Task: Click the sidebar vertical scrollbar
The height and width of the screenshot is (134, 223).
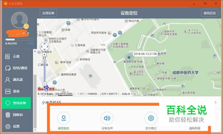Action: click(x=35, y=102)
